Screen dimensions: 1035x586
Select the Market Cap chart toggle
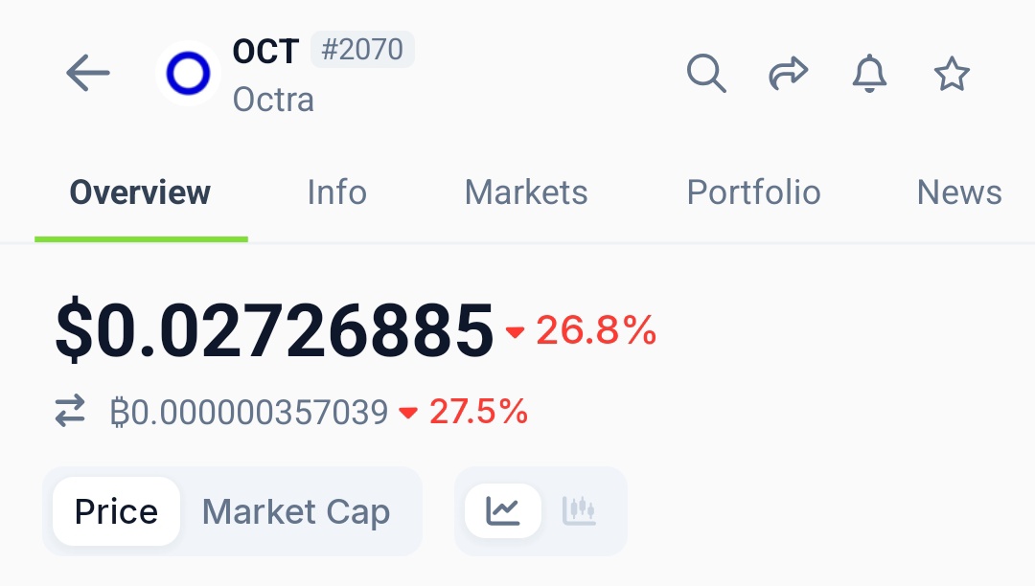[296, 511]
